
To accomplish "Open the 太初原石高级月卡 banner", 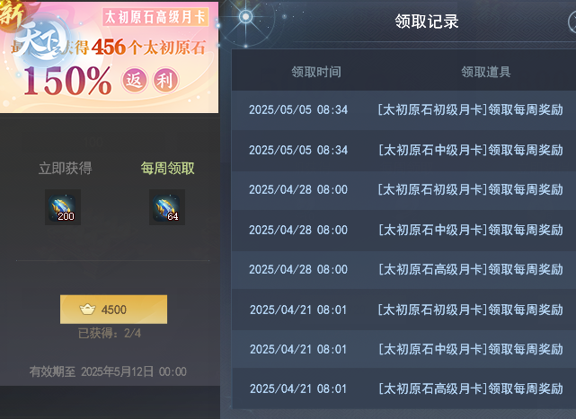I will 109,57.
